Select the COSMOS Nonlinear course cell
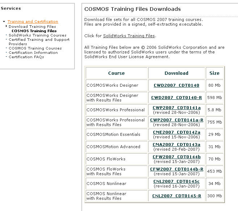 pyautogui.click(x=116, y=184)
